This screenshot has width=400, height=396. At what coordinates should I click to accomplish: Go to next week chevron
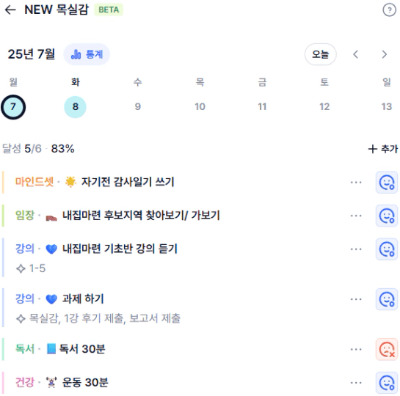pos(384,54)
